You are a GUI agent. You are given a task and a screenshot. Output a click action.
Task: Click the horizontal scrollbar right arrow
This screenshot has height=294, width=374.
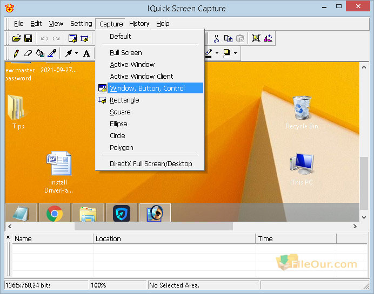(355, 226)
